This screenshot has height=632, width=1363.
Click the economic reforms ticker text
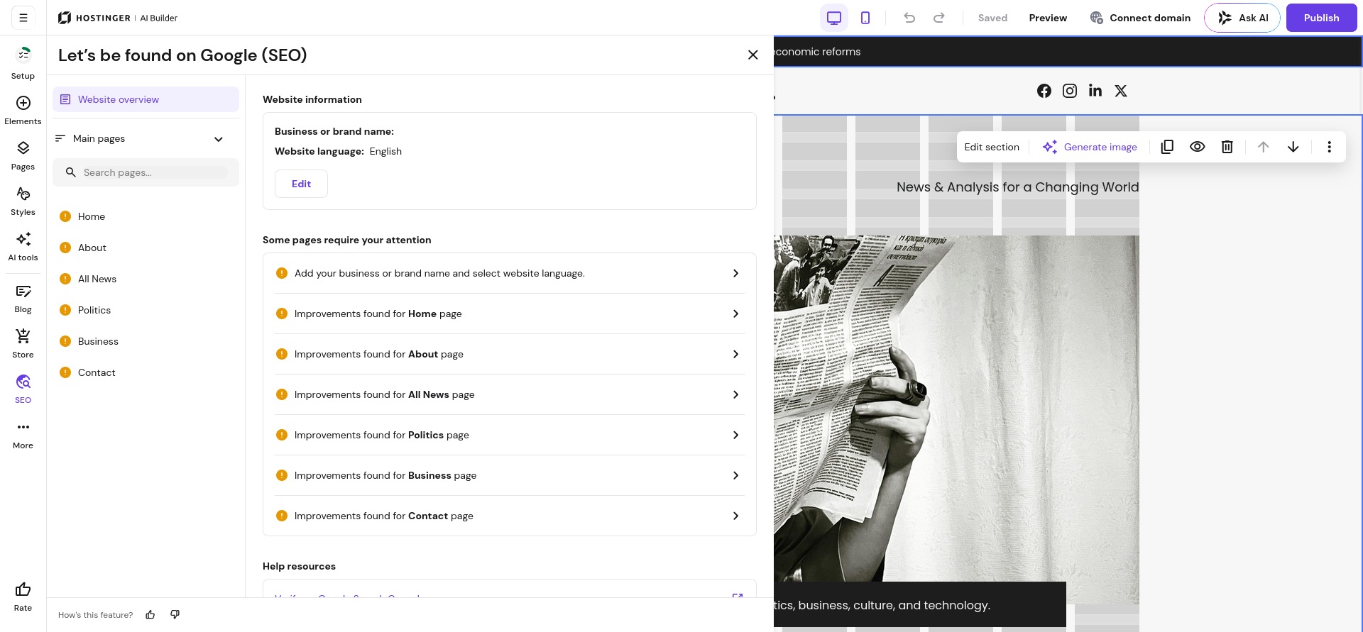817,52
